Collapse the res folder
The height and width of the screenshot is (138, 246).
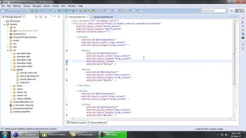(x=8, y=50)
